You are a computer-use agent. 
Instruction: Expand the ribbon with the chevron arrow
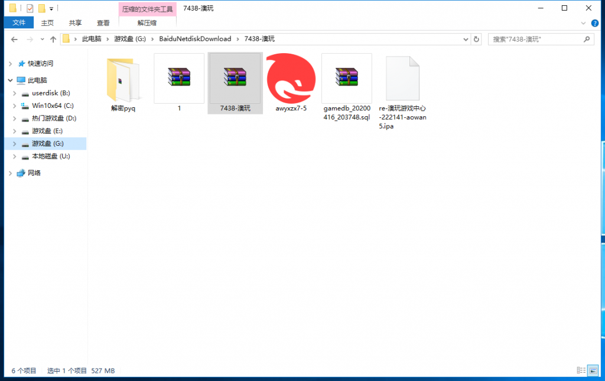tap(584, 22)
